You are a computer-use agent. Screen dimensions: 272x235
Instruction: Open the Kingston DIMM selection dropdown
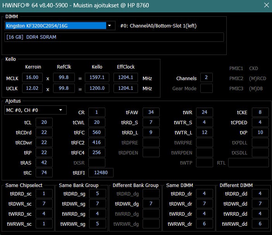point(55,26)
